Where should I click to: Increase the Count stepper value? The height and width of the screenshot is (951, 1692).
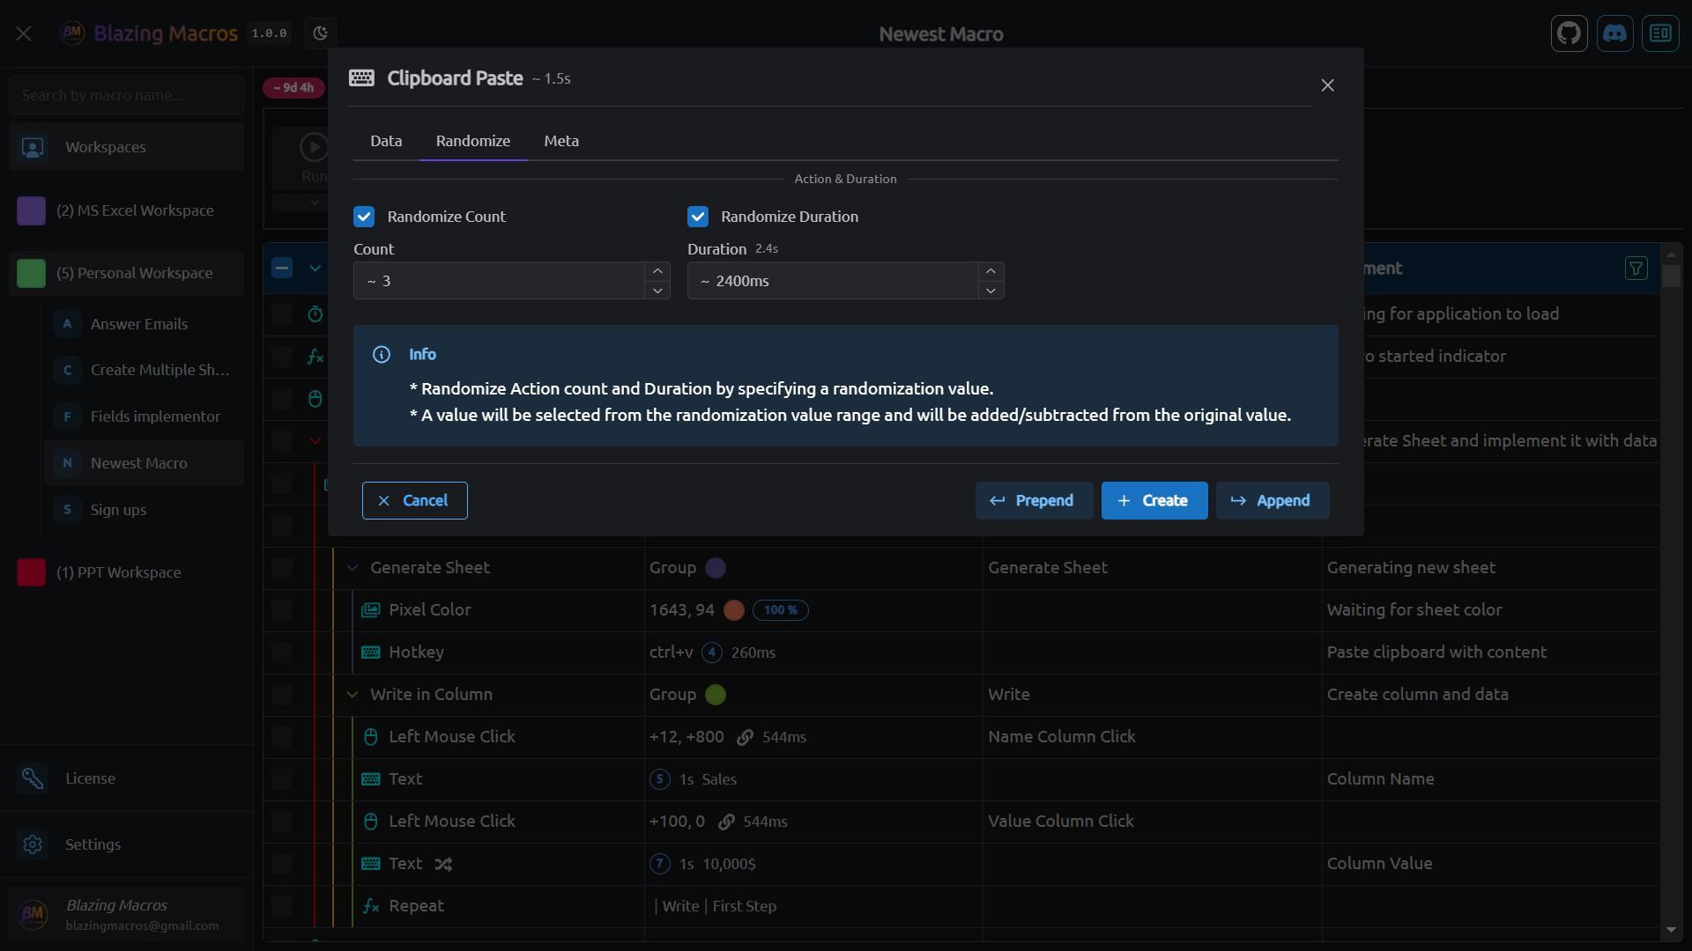(x=657, y=271)
